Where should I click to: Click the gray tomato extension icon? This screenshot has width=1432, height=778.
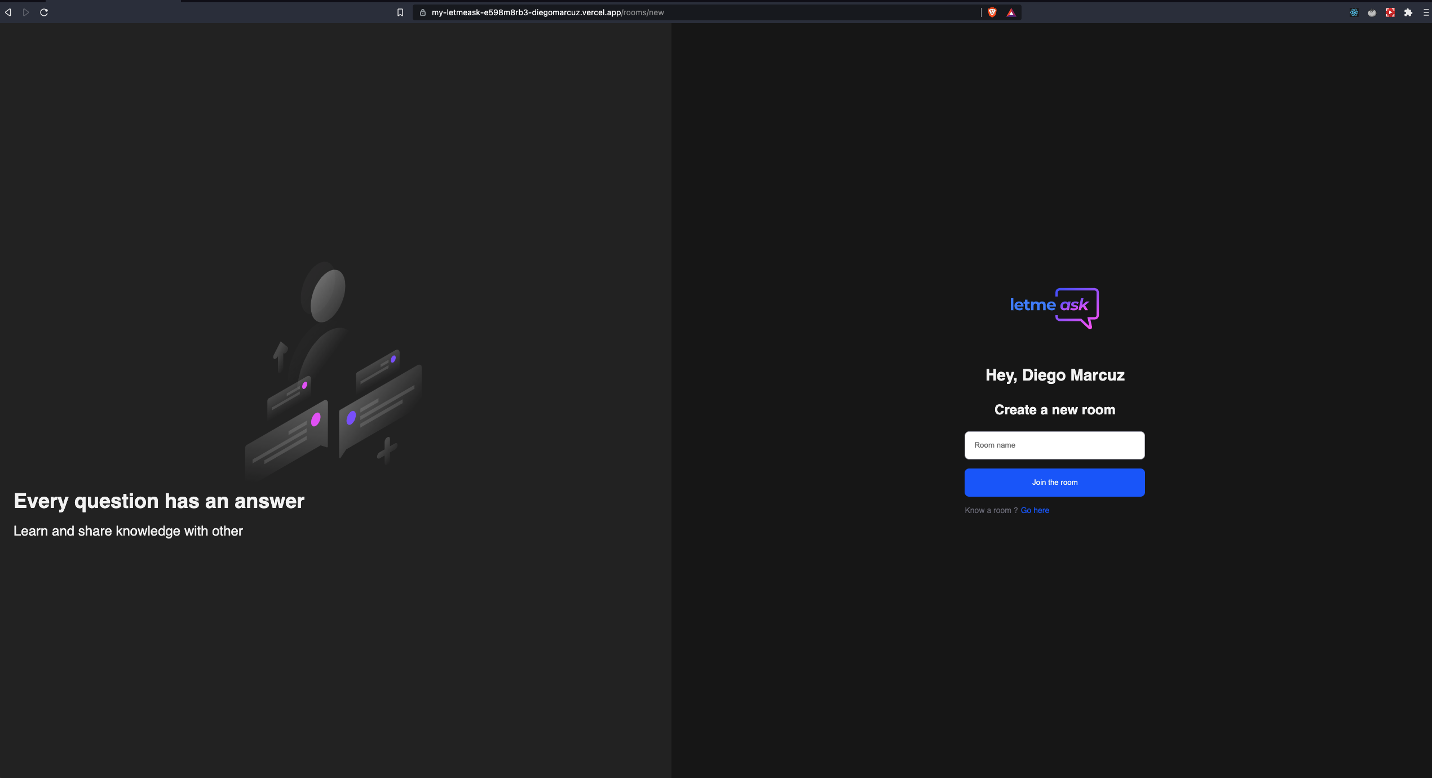pos(1372,12)
